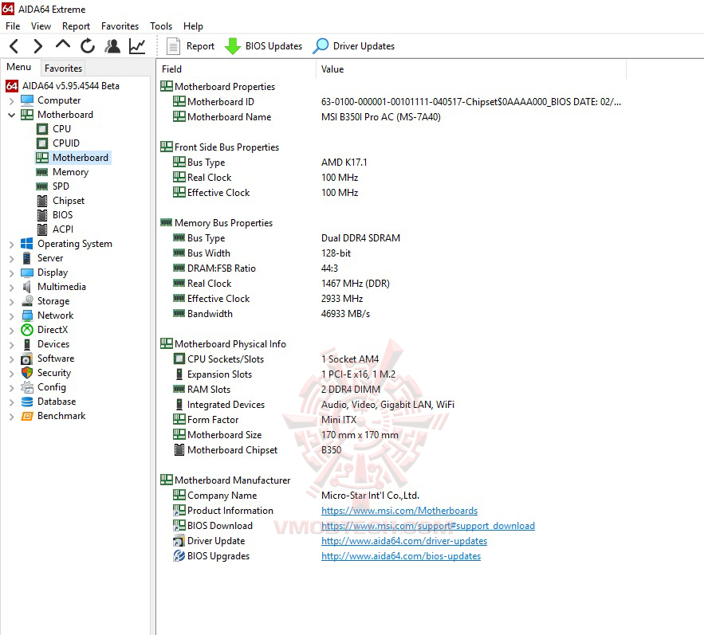This screenshot has height=635, width=704.
Task: Click the Network monitor icon
Action: click(x=27, y=316)
